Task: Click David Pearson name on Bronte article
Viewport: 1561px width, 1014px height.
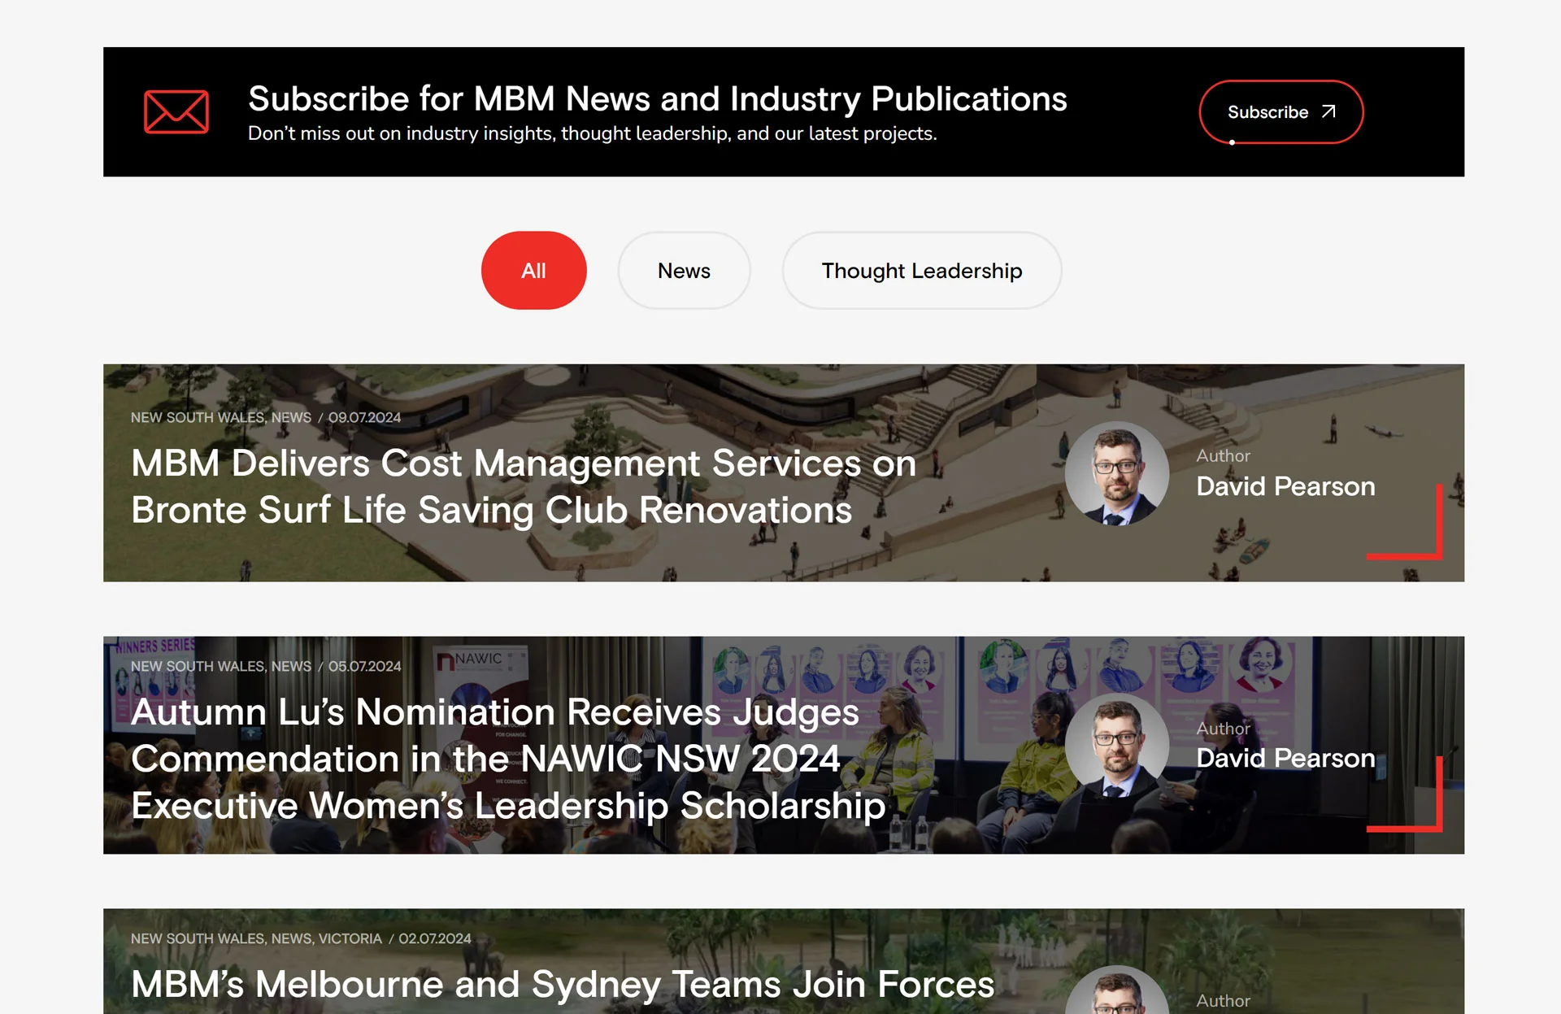Action: pos(1285,486)
